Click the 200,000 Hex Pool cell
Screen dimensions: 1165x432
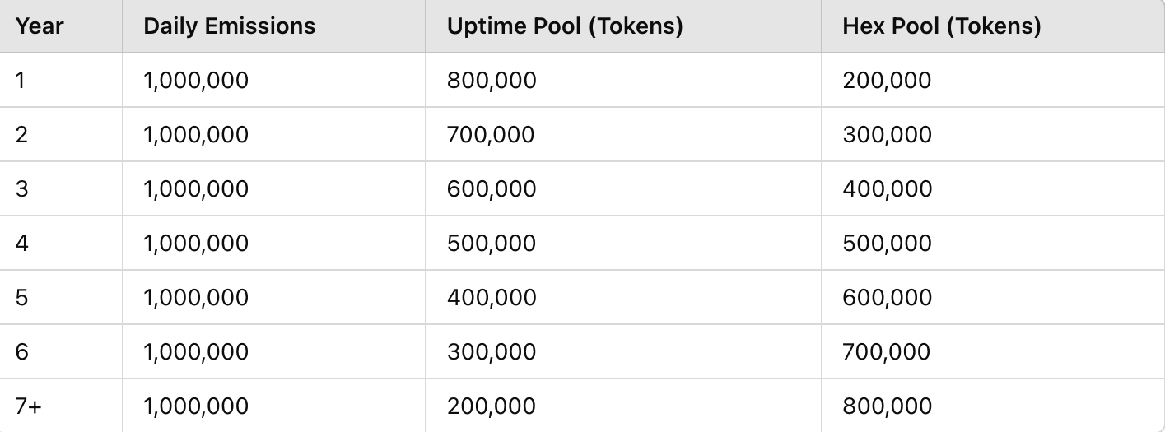click(x=887, y=81)
